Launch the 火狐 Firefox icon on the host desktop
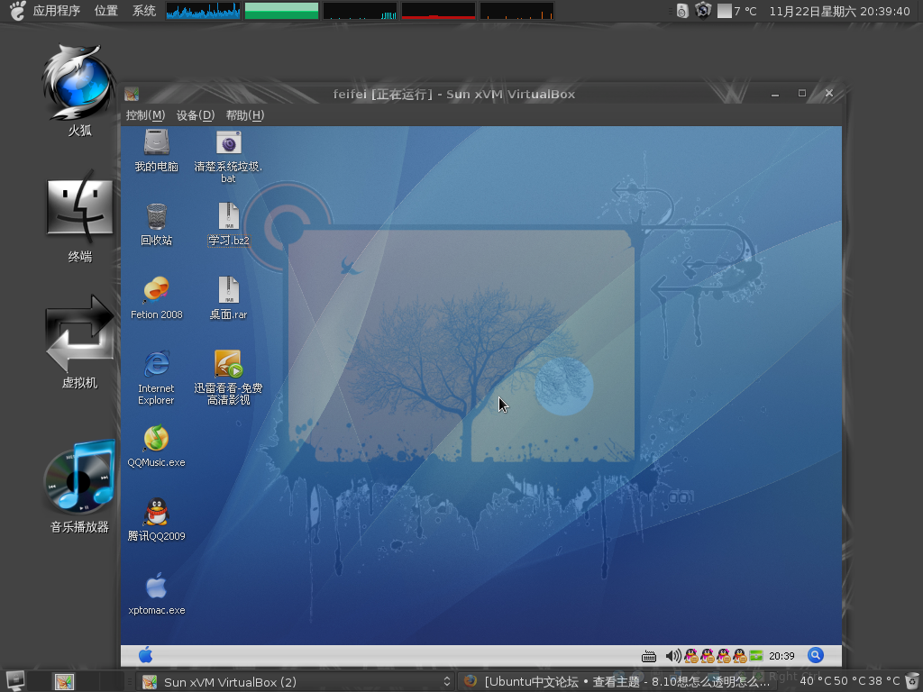 (79, 82)
